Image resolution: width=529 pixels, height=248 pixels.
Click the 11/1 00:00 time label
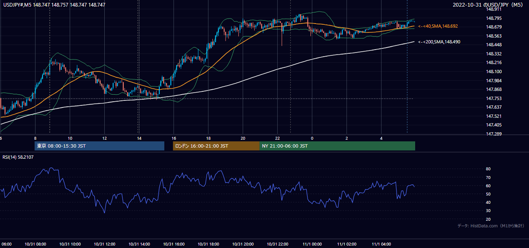pyautogui.click(x=312, y=244)
